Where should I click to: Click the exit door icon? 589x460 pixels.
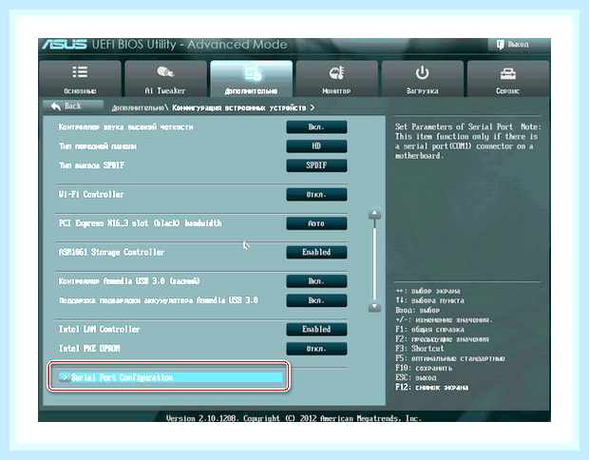pos(500,45)
